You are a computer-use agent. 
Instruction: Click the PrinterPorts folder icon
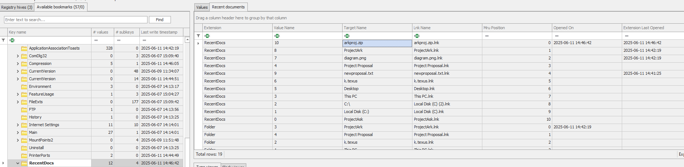(x=24, y=155)
